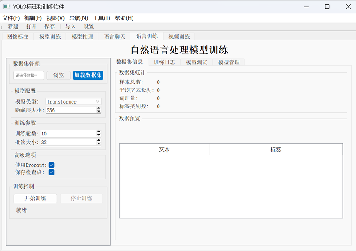The image size is (356, 251).
Task: Open the 编辑(E) menu
Action: pyautogui.click(x=33, y=18)
